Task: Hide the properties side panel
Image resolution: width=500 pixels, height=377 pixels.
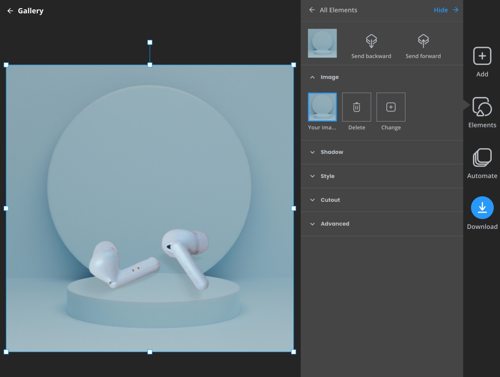Action: [x=446, y=10]
